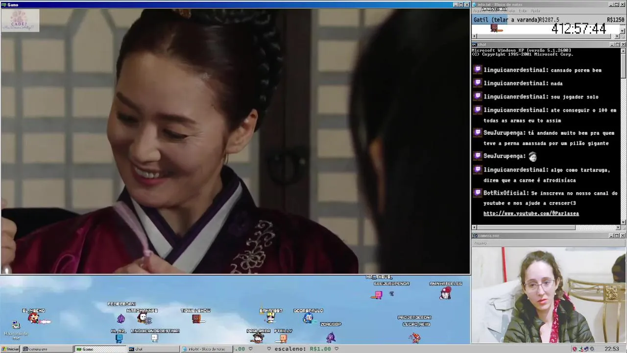Click the PARLASEA avatar sprite
Screen dimensions: 627x353
click(x=258, y=338)
